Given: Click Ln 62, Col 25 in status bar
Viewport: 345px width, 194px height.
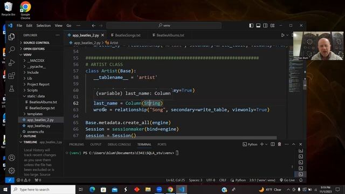Looking at the screenshot, I should click(175, 180).
